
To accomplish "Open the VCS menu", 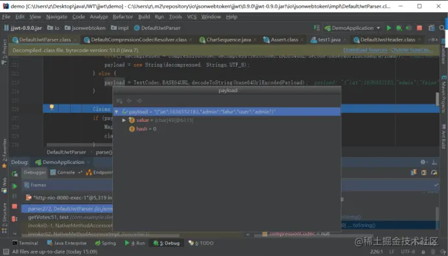I will tap(192, 17).
